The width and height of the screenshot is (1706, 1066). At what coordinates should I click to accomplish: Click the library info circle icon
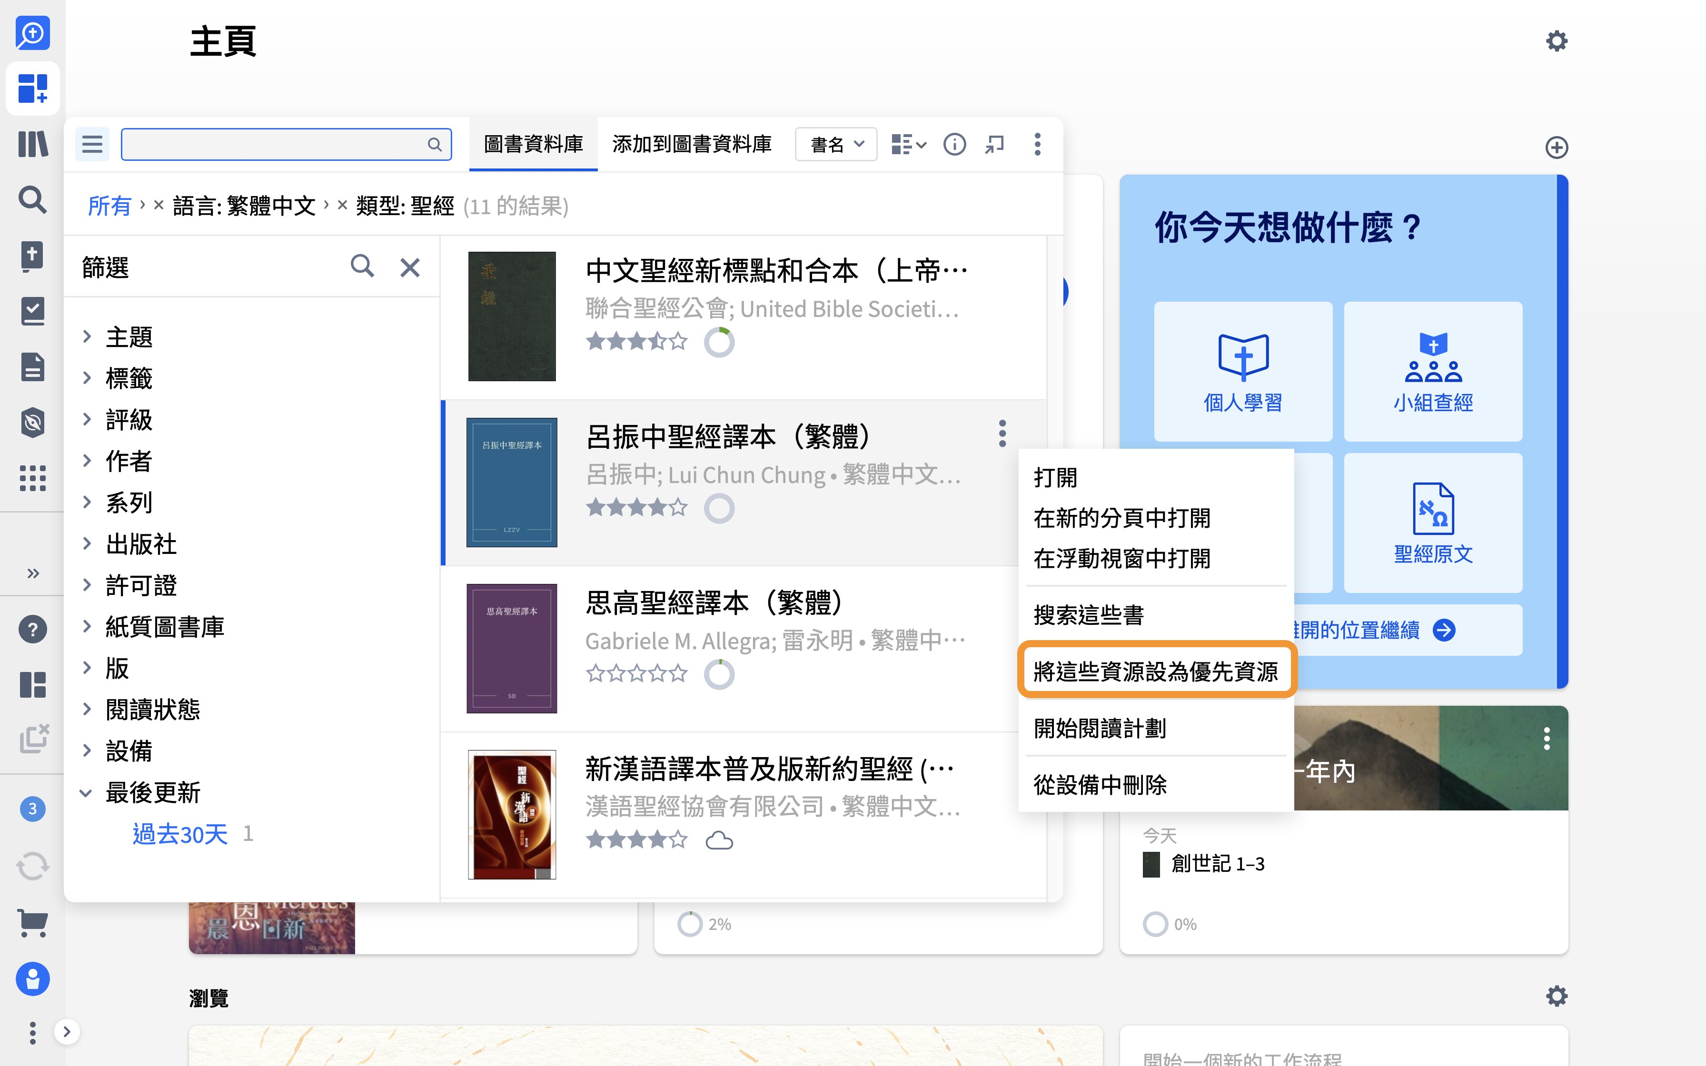point(954,145)
